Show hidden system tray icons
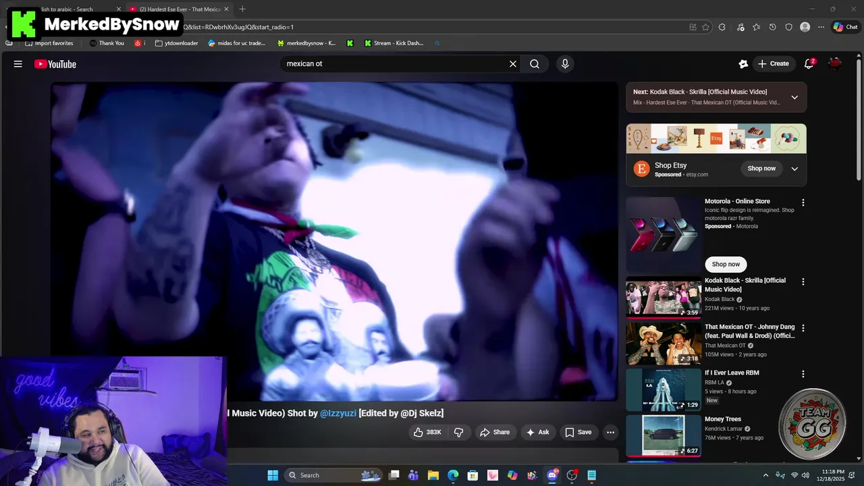The height and width of the screenshot is (486, 864). tap(765, 475)
